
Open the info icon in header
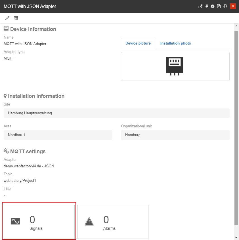pyautogui.click(x=213, y=6)
